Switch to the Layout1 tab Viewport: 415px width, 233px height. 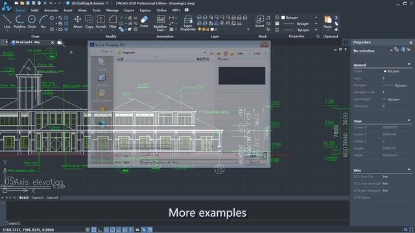coord(38,197)
